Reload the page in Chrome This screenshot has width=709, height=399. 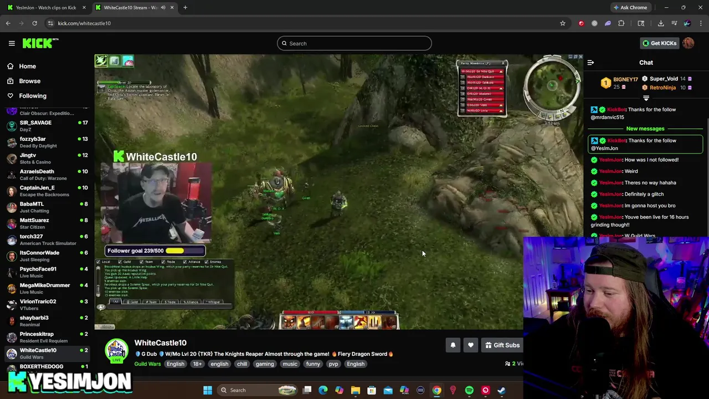[34, 23]
